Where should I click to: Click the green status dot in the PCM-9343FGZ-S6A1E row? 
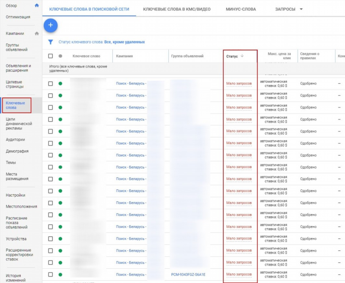60,274
